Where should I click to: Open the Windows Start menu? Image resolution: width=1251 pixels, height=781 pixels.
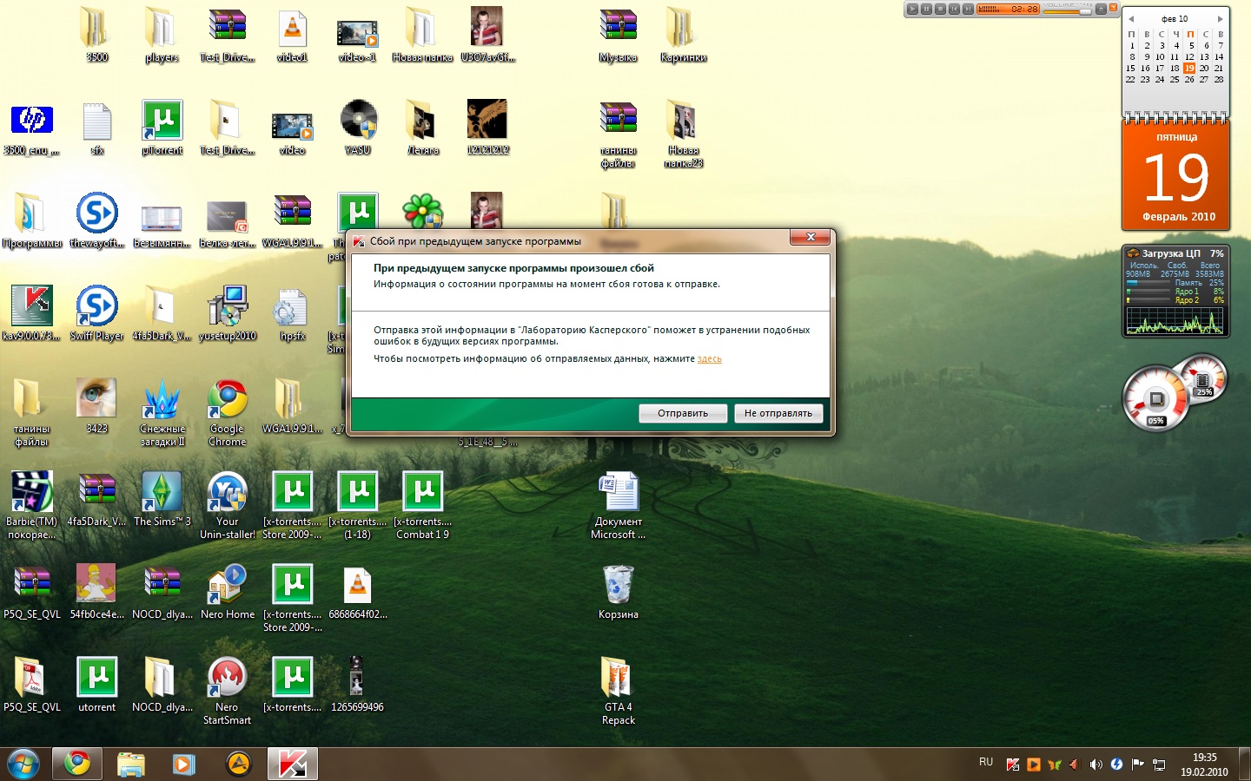[23, 764]
